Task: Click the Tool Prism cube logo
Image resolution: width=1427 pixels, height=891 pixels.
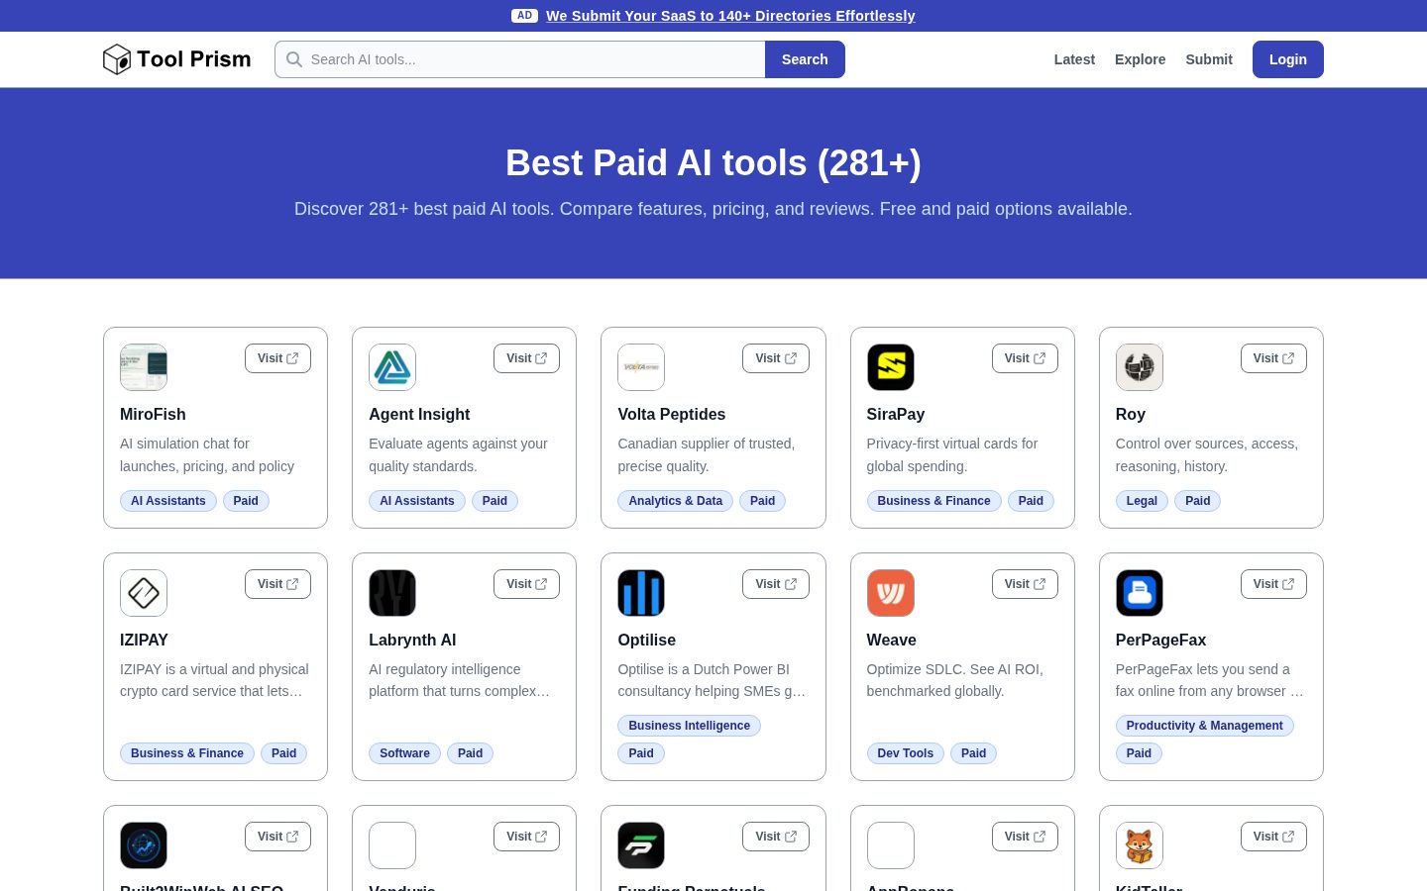Action: point(117,59)
